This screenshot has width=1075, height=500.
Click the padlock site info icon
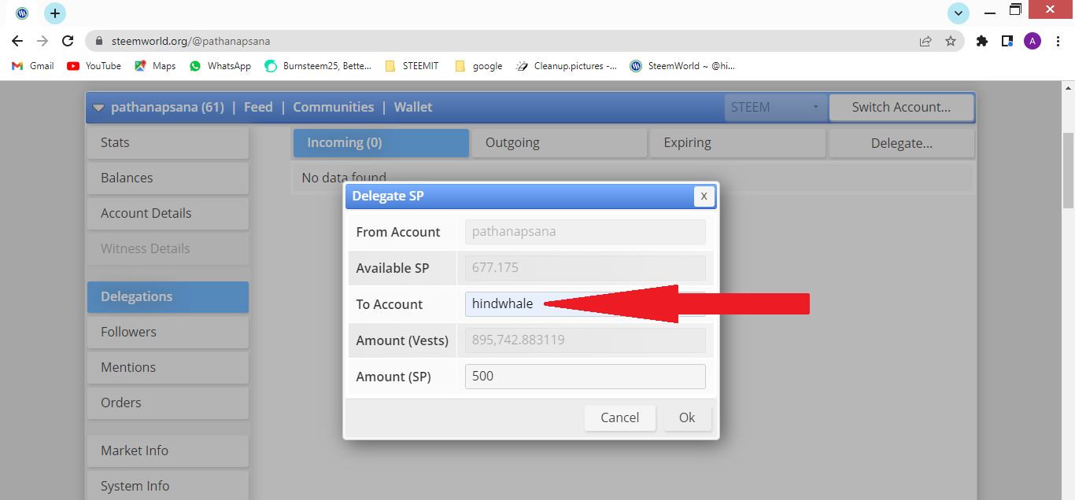pyautogui.click(x=99, y=41)
